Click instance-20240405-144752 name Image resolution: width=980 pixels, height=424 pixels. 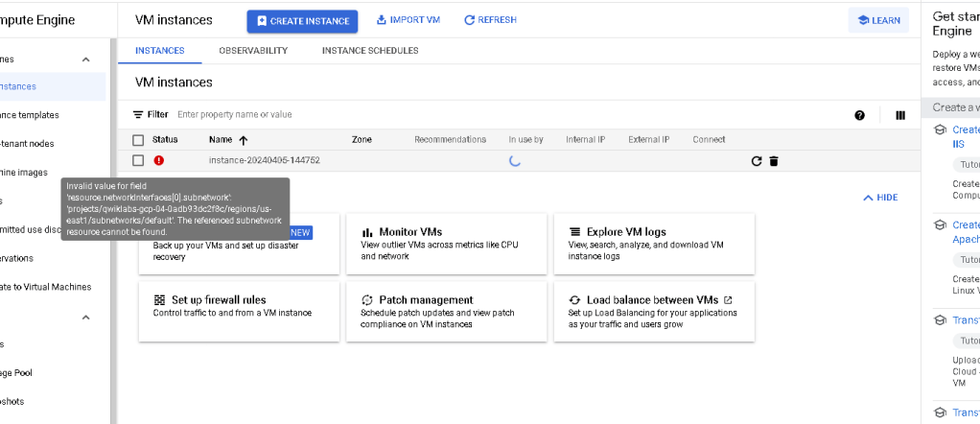(265, 161)
